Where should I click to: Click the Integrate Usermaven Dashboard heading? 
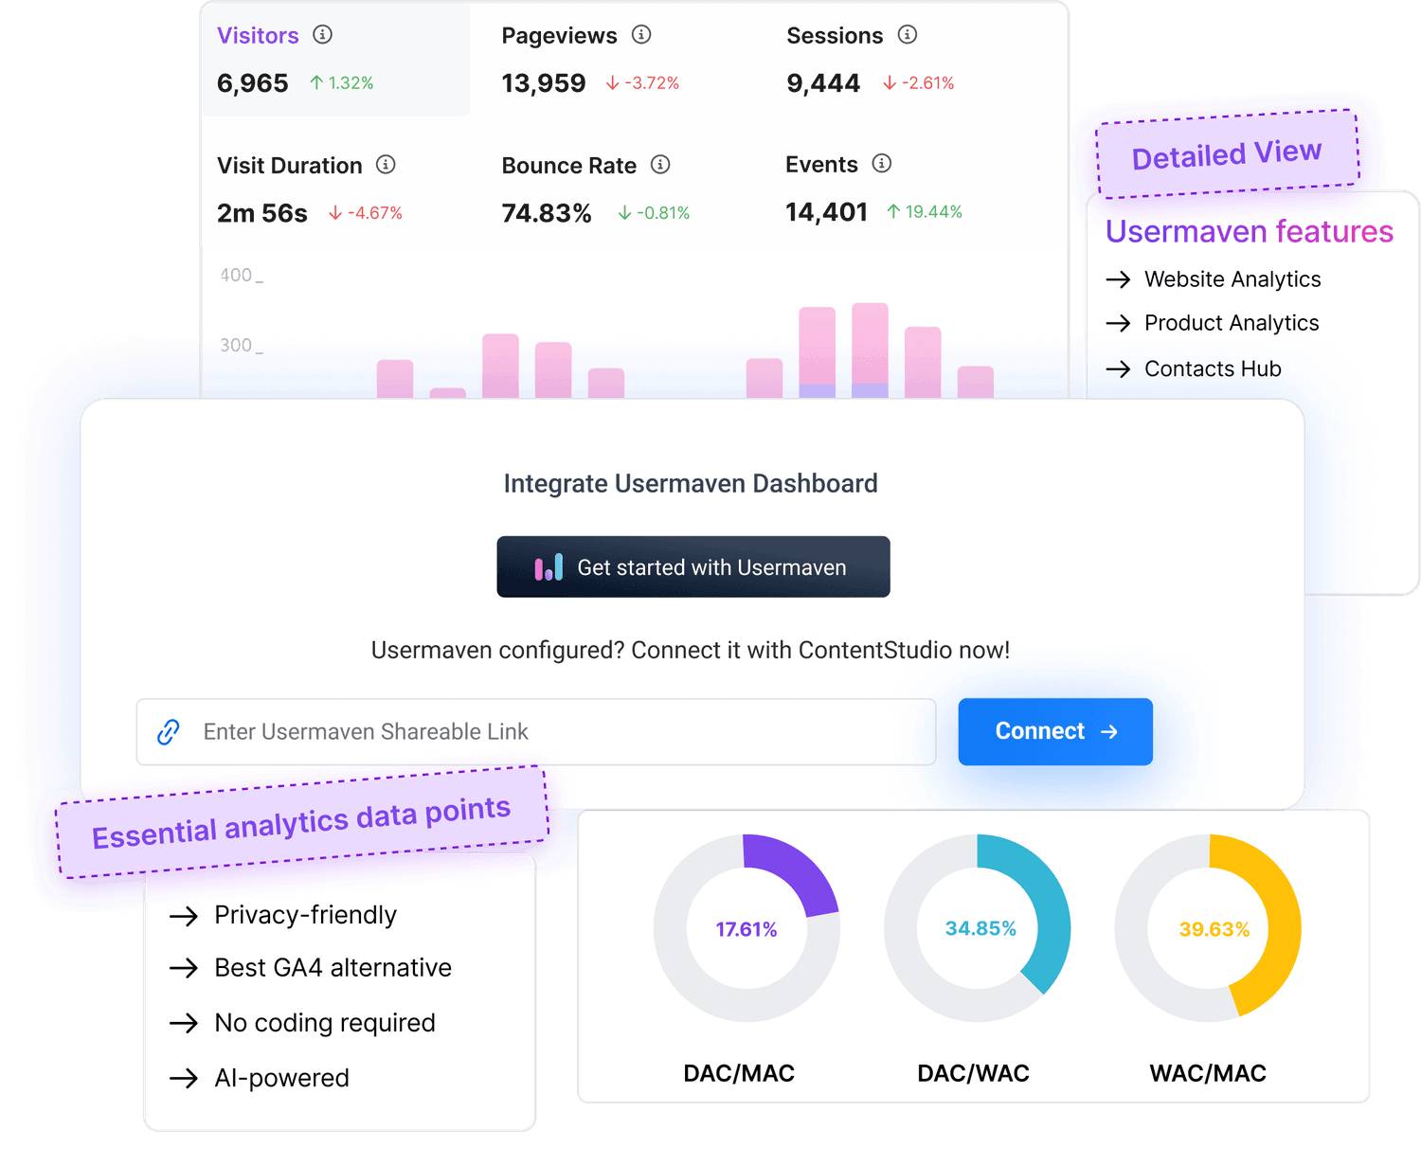[x=691, y=483]
